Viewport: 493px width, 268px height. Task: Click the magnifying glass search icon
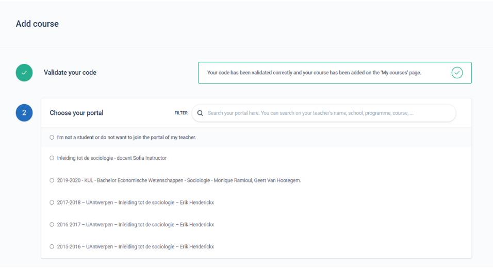click(x=200, y=113)
